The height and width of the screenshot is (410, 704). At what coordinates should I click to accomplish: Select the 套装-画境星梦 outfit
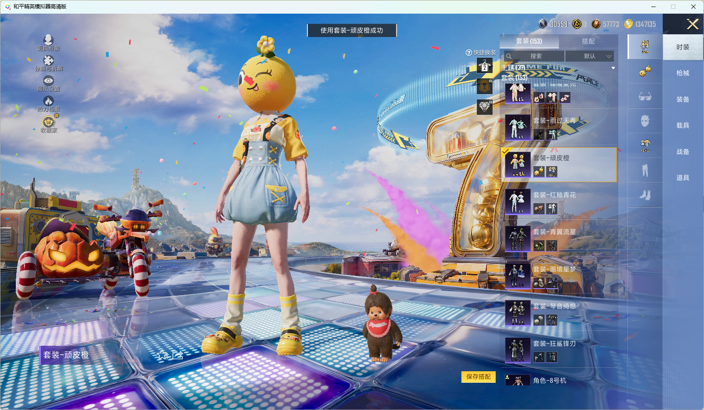click(x=559, y=276)
